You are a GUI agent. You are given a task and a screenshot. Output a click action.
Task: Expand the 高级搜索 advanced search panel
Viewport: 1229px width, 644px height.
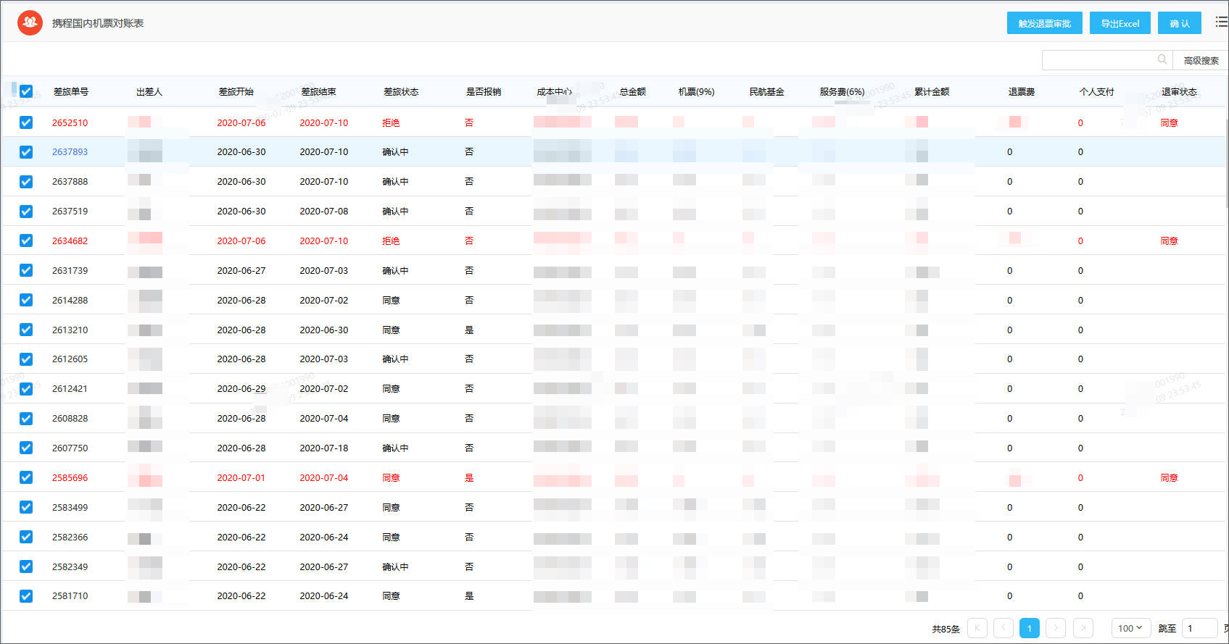click(1201, 60)
